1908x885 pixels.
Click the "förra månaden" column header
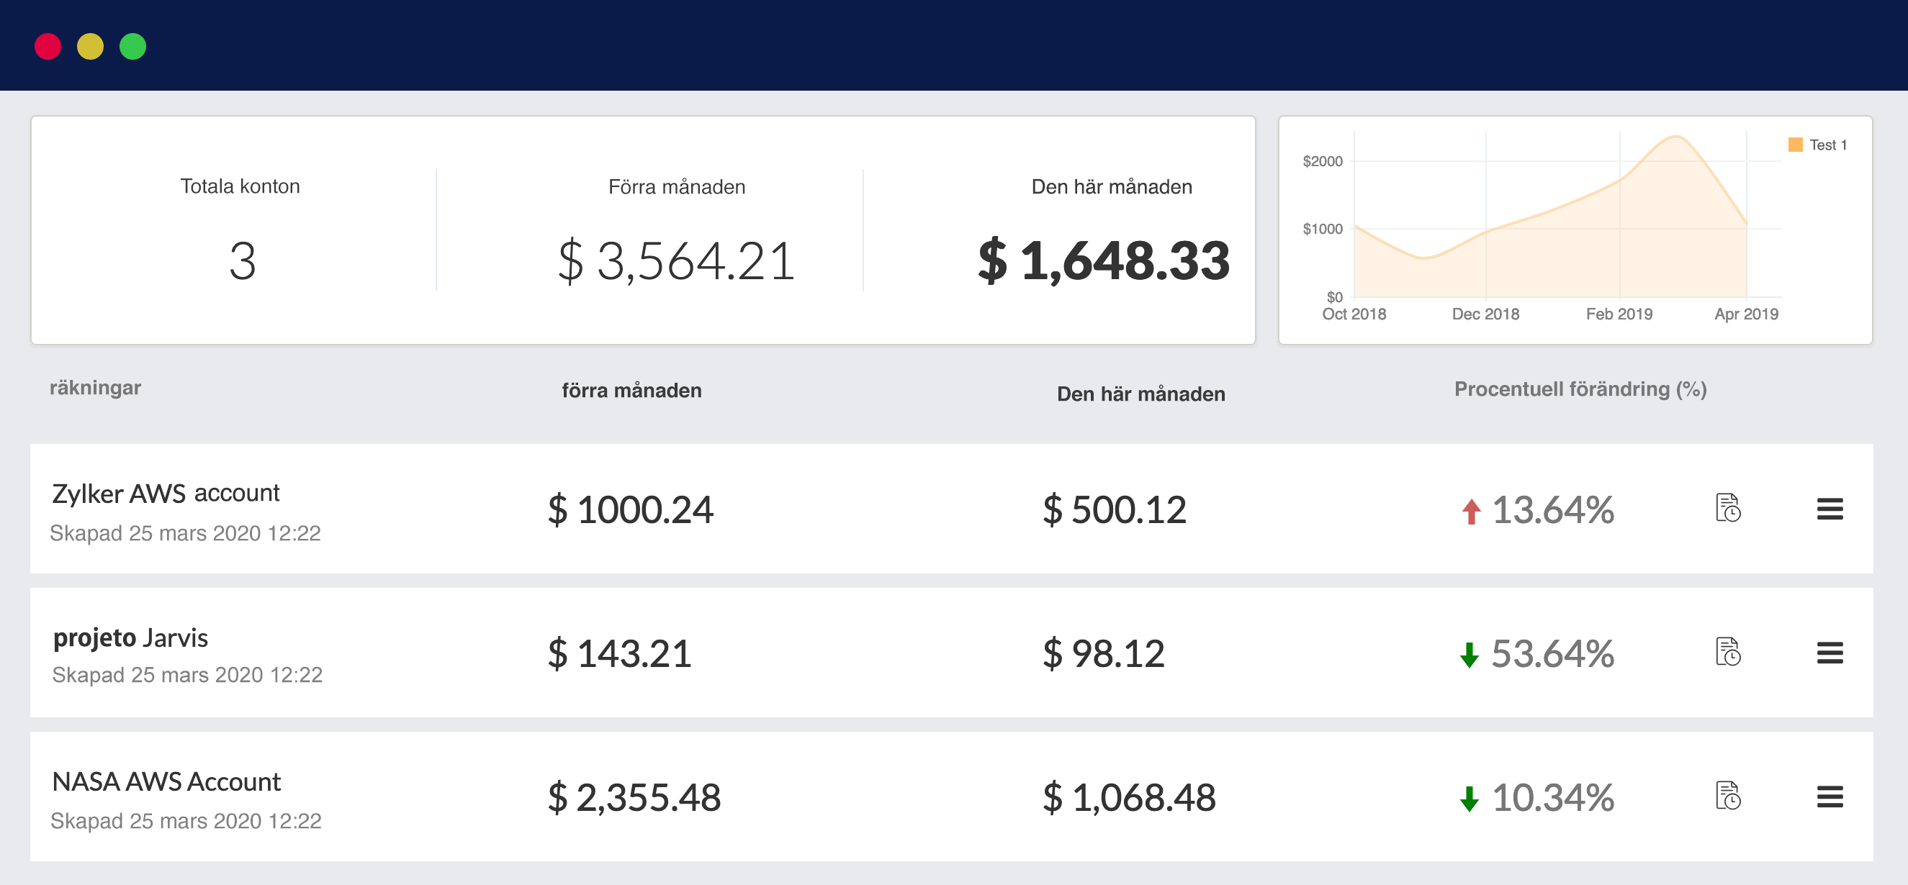(x=631, y=391)
